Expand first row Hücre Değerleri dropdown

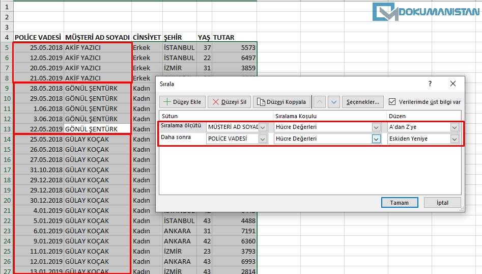pos(376,127)
